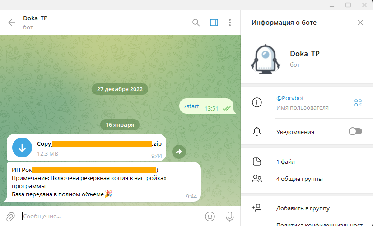Maximize the Telegram window
This screenshot has width=373, height=226.
pos(348,5)
